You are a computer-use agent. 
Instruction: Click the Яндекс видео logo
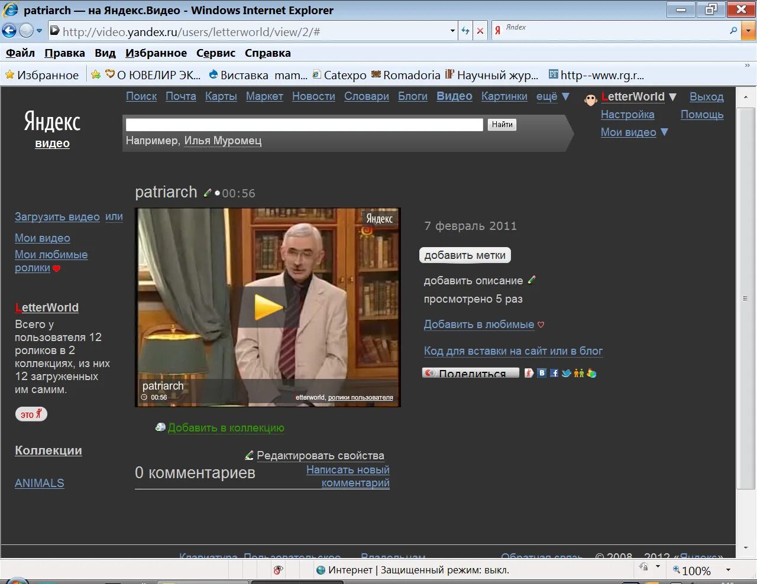52,128
